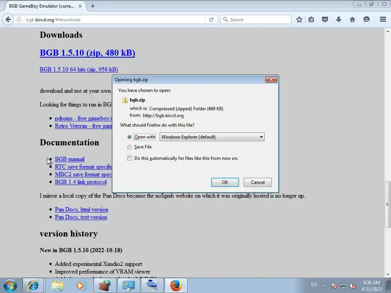Select the Save File radio button
The height and width of the screenshot is (293, 391).
click(129, 147)
